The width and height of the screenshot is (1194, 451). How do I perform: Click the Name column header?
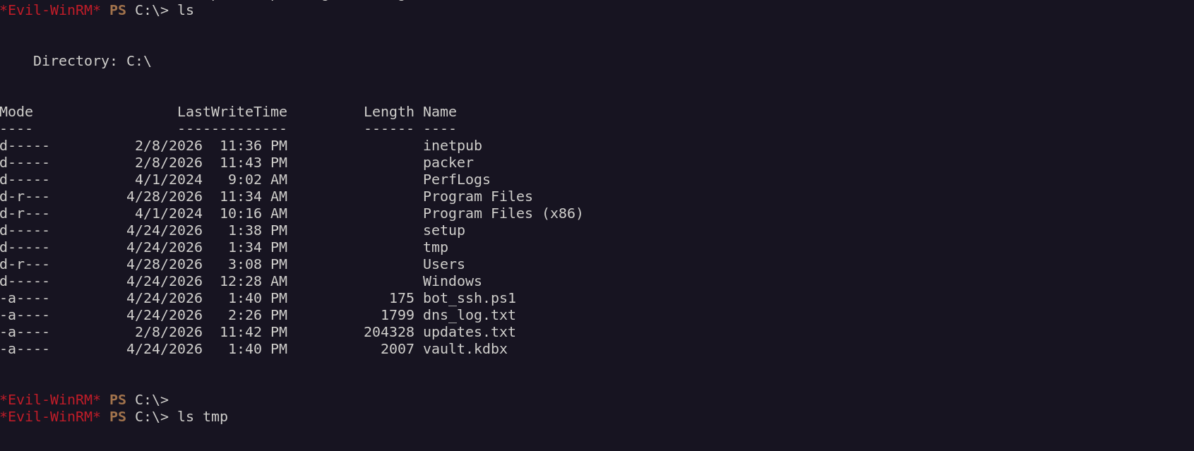[x=439, y=112]
